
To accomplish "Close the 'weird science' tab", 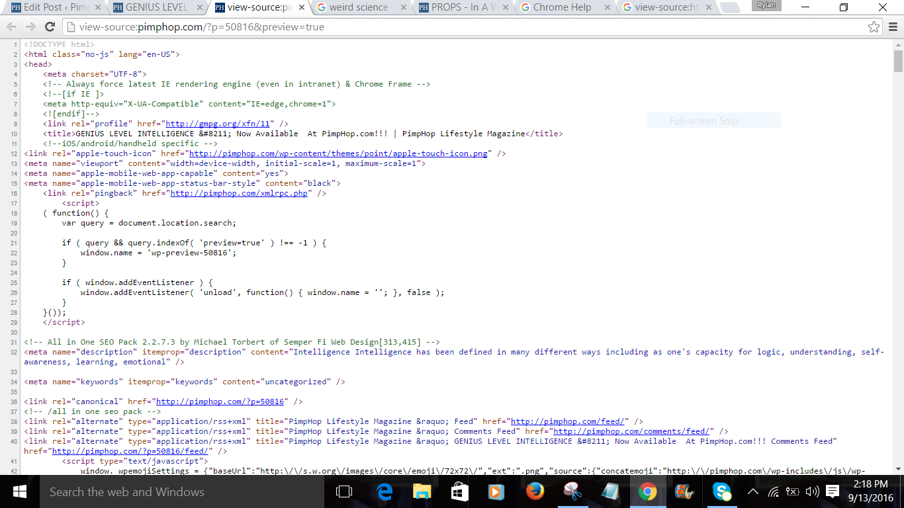I will [x=403, y=8].
